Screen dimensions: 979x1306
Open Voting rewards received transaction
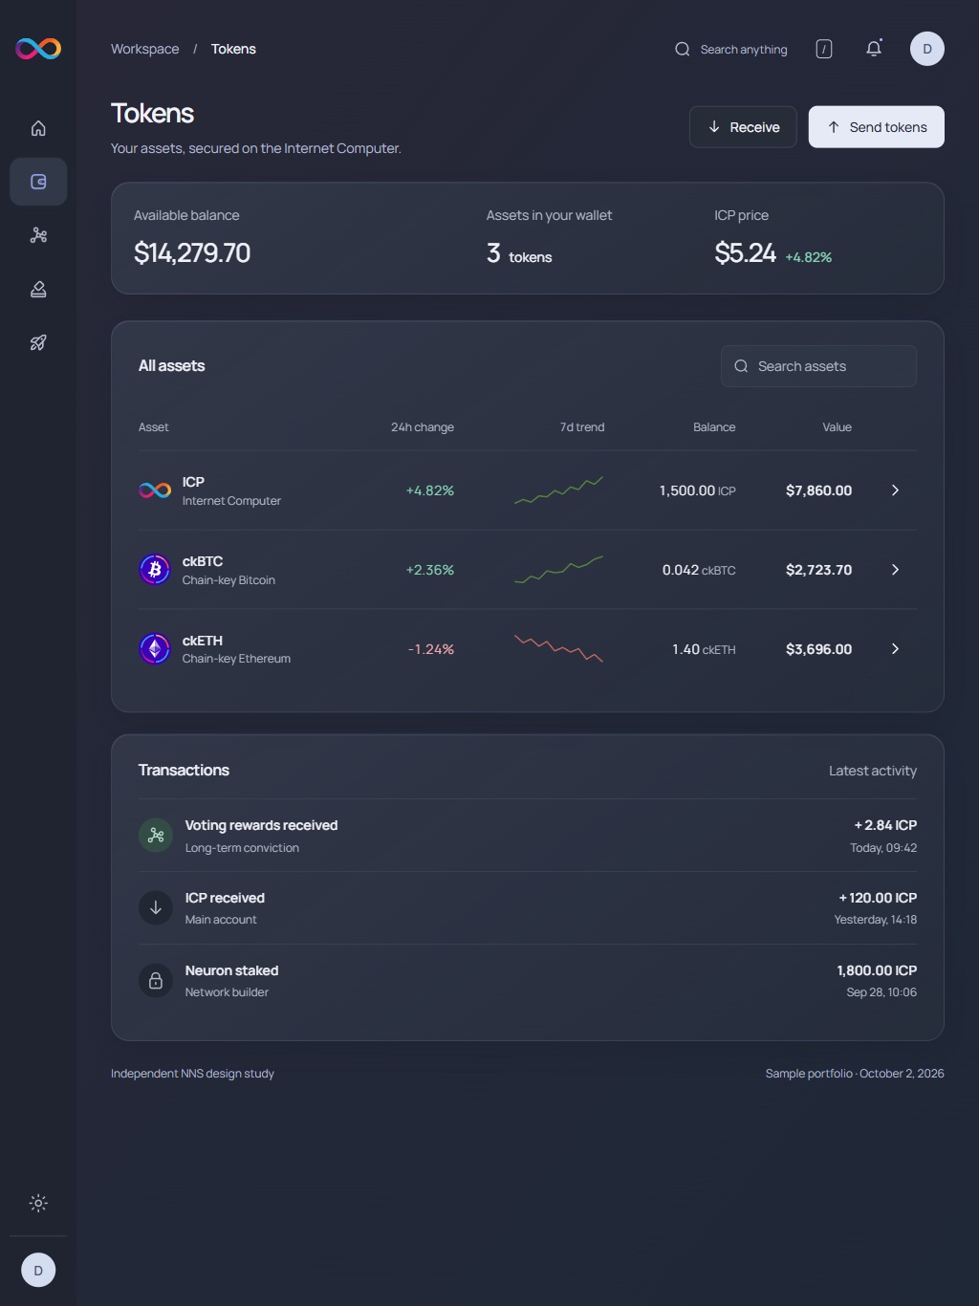coord(261,825)
